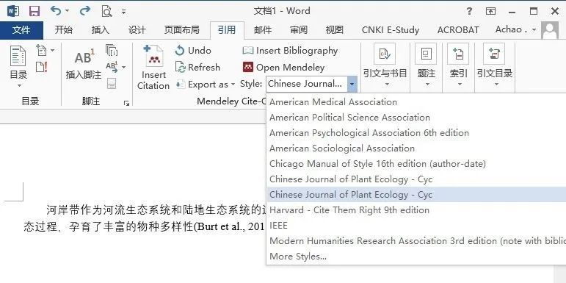
Task: Open the 文件 menu
Action: (21, 30)
